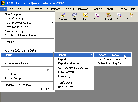The width and height of the screenshot is (138, 102).
Task: Open the Lists menu
Action: coord(27,9)
